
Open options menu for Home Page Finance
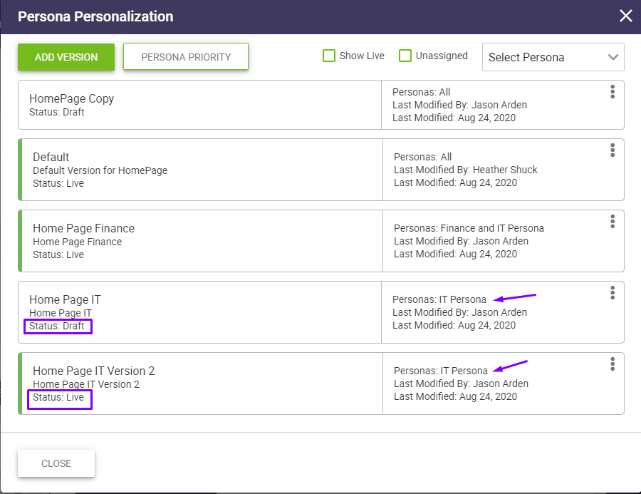pos(613,222)
